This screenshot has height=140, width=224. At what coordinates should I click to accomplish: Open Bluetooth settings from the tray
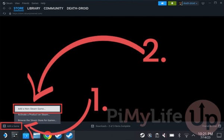[179, 135]
